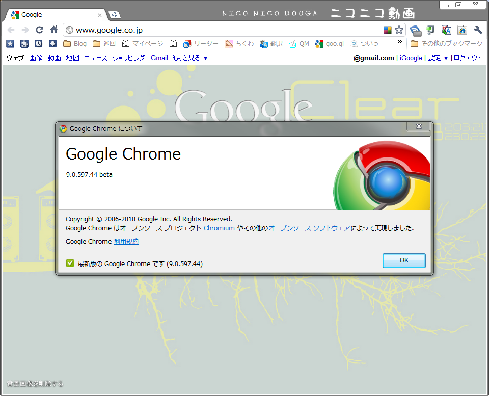
Task: Click the RSS reader extension icon
Action: pos(416,30)
